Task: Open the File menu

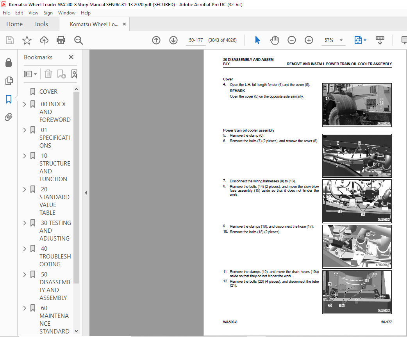Action: click(x=6, y=13)
